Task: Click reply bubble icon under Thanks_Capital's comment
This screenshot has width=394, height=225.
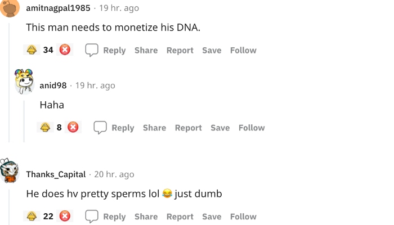Action: pyautogui.click(x=92, y=217)
